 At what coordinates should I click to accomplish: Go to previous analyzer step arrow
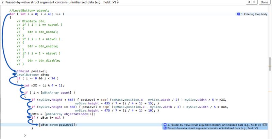[x=249, y=2]
